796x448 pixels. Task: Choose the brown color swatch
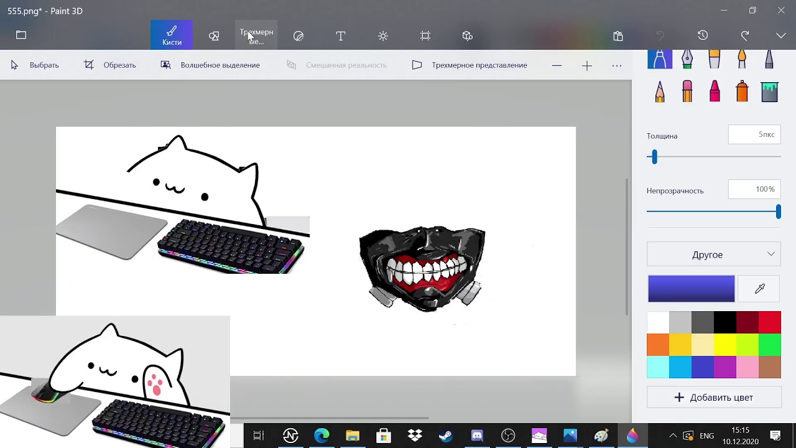click(770, 367)
